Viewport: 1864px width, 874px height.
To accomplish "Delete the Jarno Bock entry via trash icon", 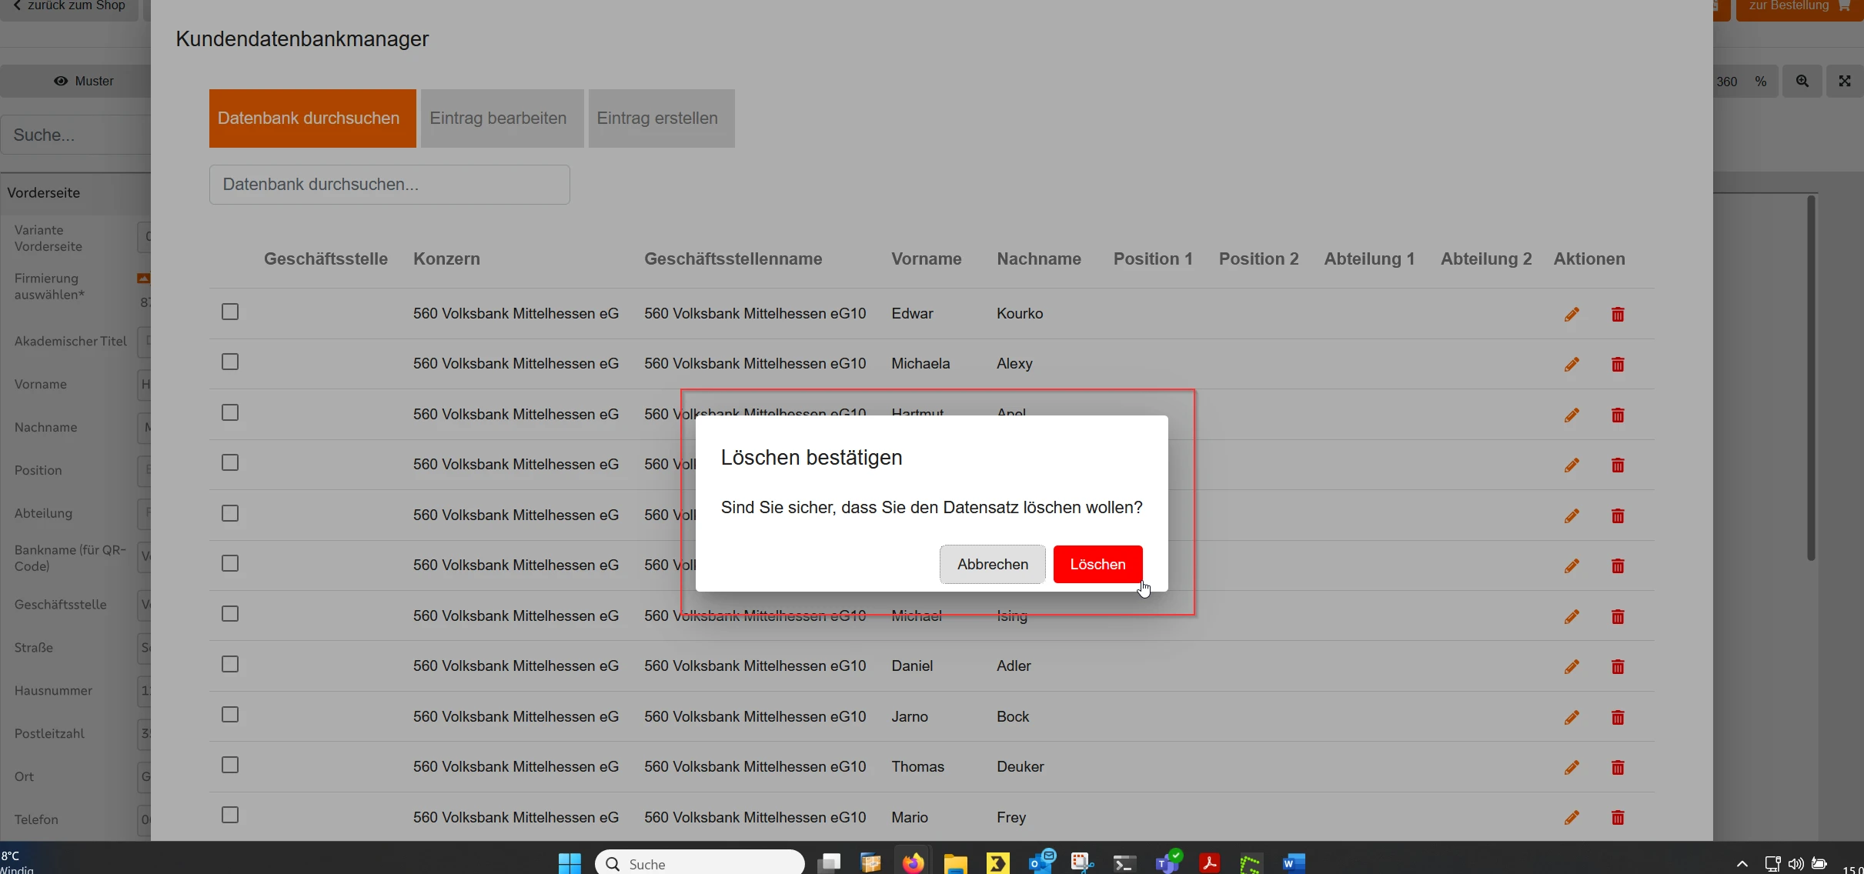I will point(1618,717).
